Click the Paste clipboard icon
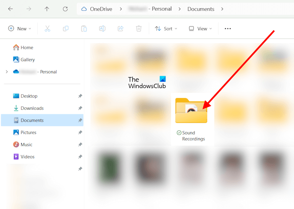Image resolution: width=294 pixels, height=209 pixels. click(84, 28)
